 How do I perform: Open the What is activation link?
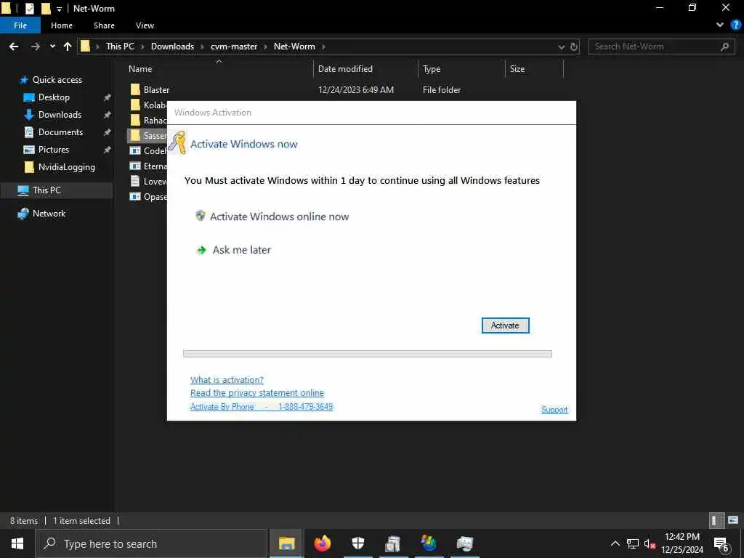click(x=227, y=379)
